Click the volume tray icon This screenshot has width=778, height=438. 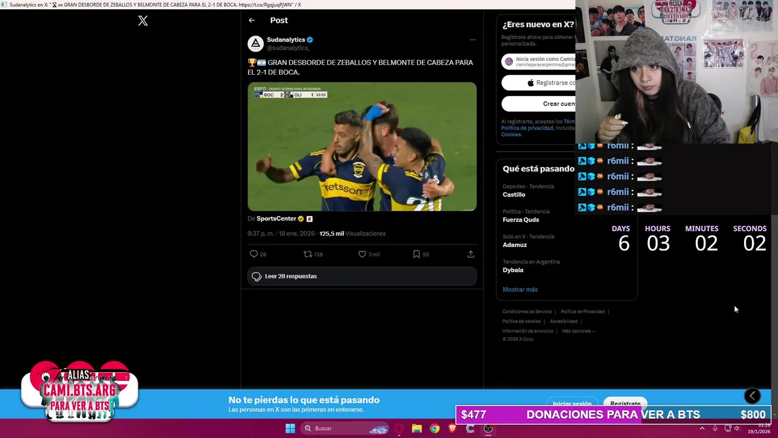[737, 428]
